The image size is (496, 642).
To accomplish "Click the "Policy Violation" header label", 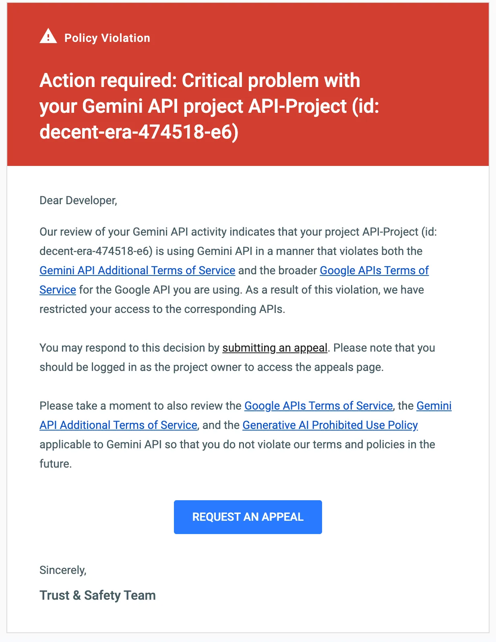I will point(107,38).
